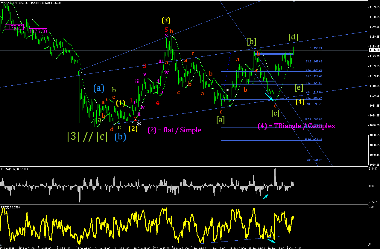This screenshot has height=249, width=380.
Task: Select the Fibonacci level '127.2 1083.08'
Action: pos(313,119)
